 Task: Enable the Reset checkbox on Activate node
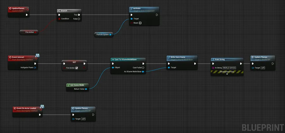tap(140, 23)
